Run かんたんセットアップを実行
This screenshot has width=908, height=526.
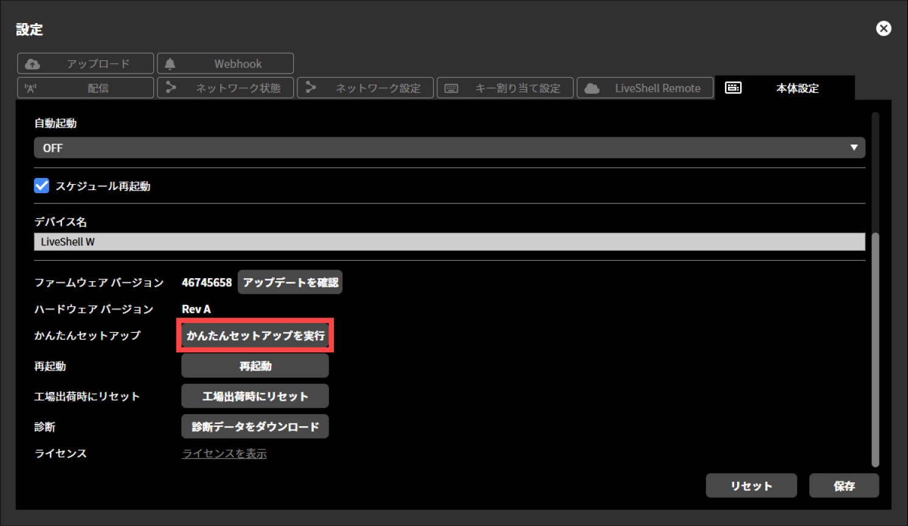[x=255, y=335]
